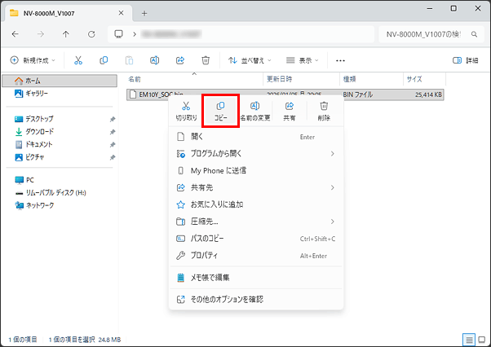Open new tab with plus button
The width and height of the screenshot is (491, 347).
click(144, 14)
